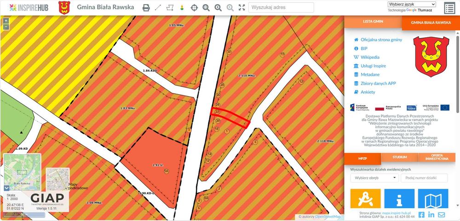
Task: Toggle fullscreen map mode
Action: click(242, 8)
